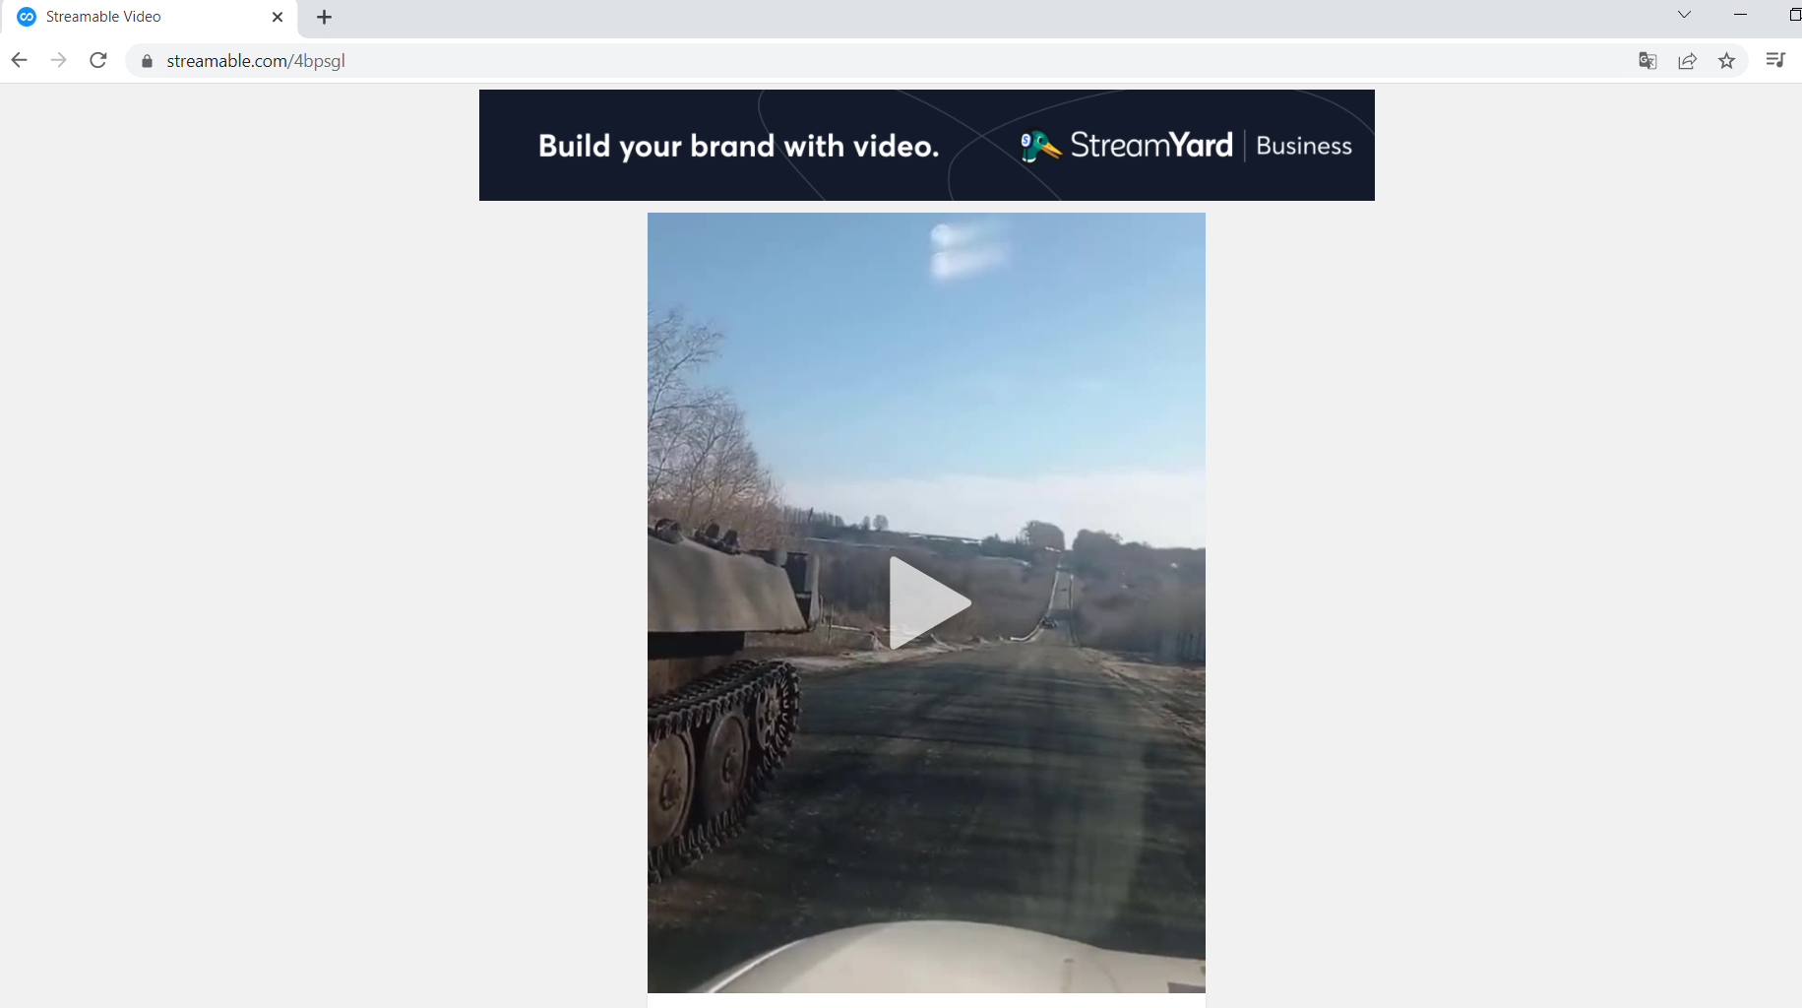Open the media control icon

click(x=1775, y=60)
